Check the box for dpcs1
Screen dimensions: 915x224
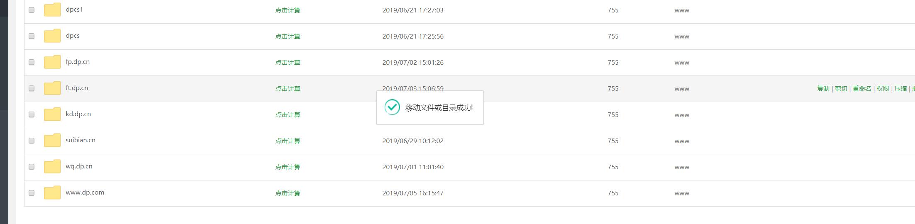point(32,10)
